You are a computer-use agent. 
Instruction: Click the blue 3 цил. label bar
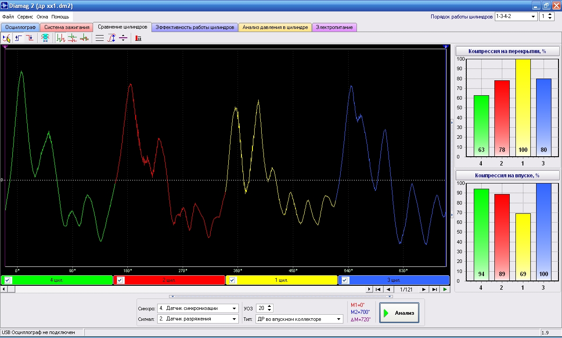(x=394, y=280)
